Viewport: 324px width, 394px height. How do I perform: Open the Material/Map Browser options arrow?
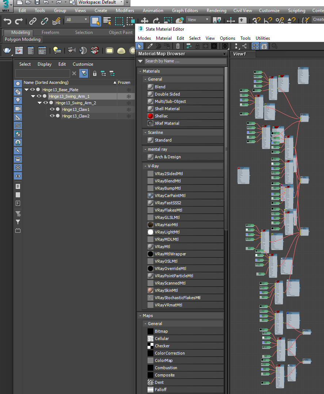140,61
